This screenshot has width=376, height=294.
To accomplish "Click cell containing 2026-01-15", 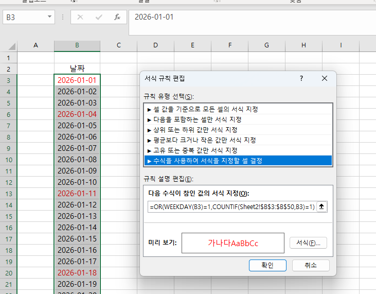I will [77, 239].
